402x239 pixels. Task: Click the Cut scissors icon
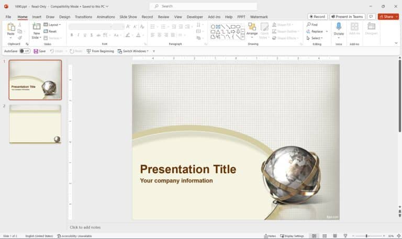(x=20, y=25)
